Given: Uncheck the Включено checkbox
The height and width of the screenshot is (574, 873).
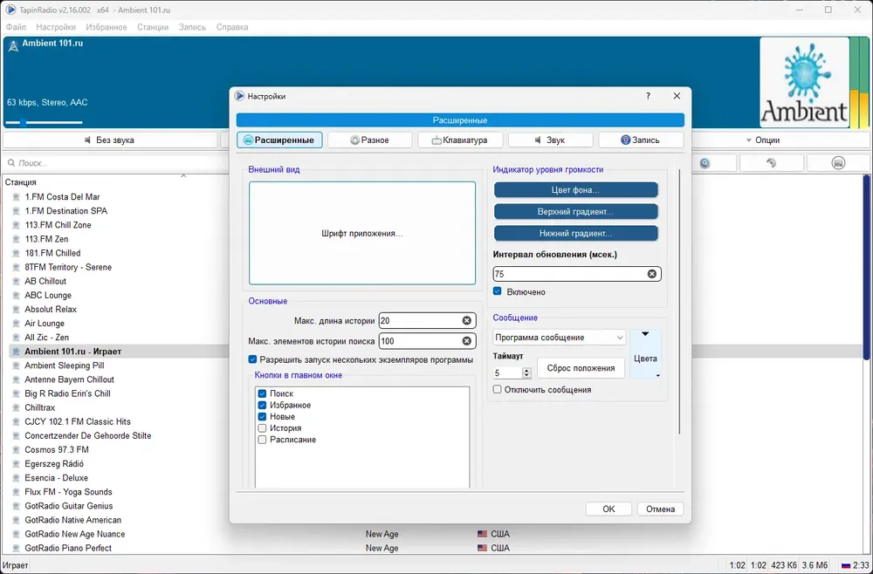Looking at the screenshot, I should [x=498, y=291].
